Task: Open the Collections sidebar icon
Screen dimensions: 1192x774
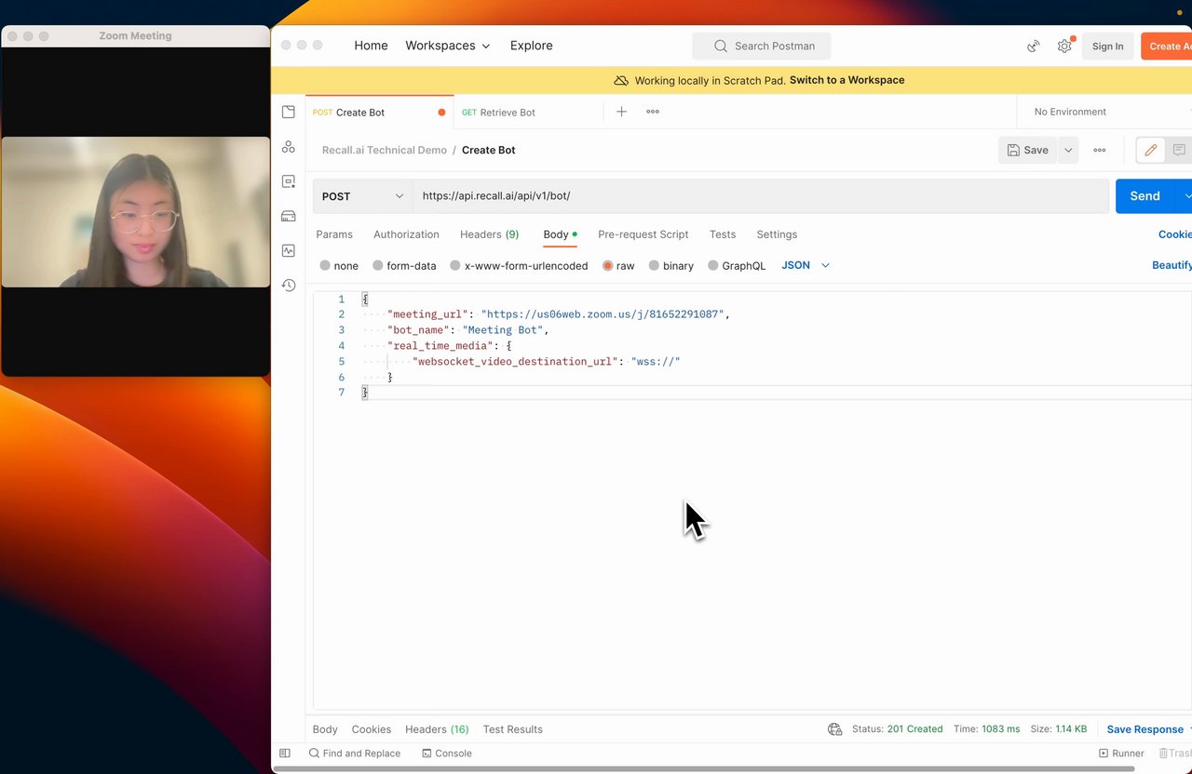Action: coord(289,112)
